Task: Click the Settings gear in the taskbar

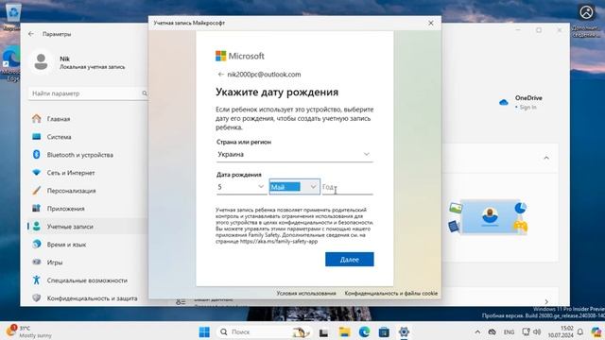Action: pos(404,331)
